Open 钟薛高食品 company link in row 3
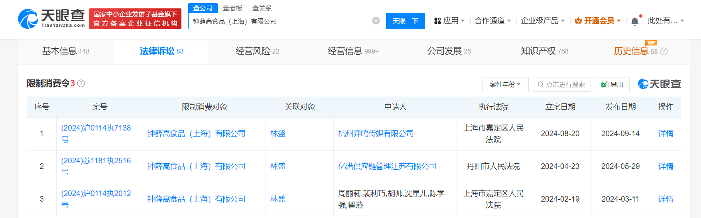The height and width of the screenshot is (218, 701). point(196,199)
